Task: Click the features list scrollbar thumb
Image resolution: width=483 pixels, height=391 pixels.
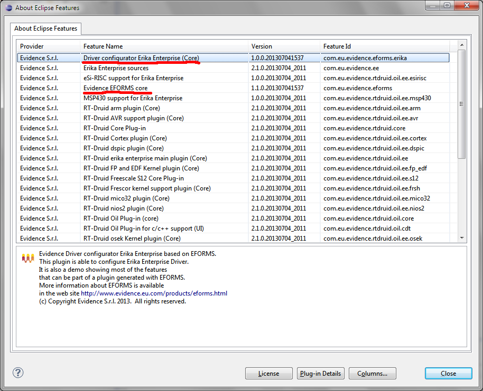Action: point(462,104)
